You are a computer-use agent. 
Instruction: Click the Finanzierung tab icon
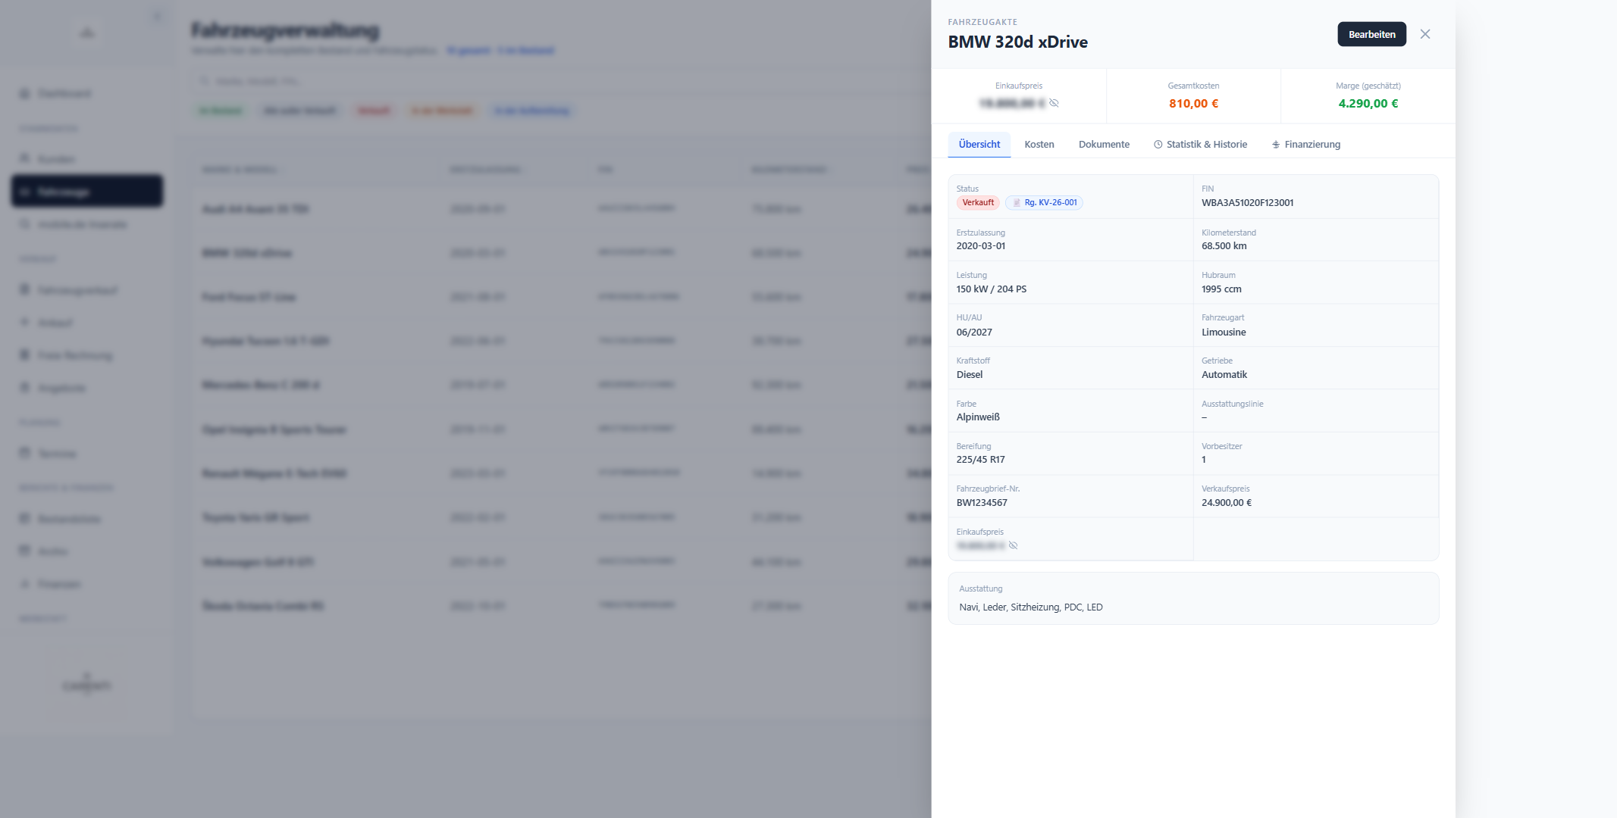coord(1276,145)
